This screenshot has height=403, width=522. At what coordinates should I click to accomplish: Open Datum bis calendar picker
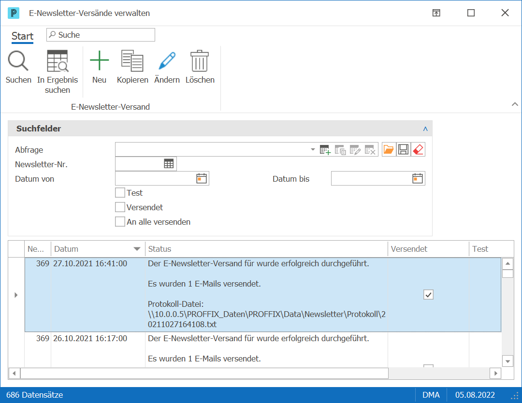pyautogui.click(x=418, y=178)
